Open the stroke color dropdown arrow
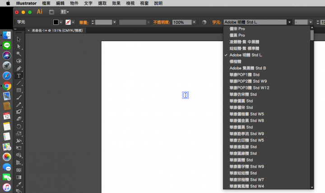The image size is (325, 193). (x=73, y=22)
